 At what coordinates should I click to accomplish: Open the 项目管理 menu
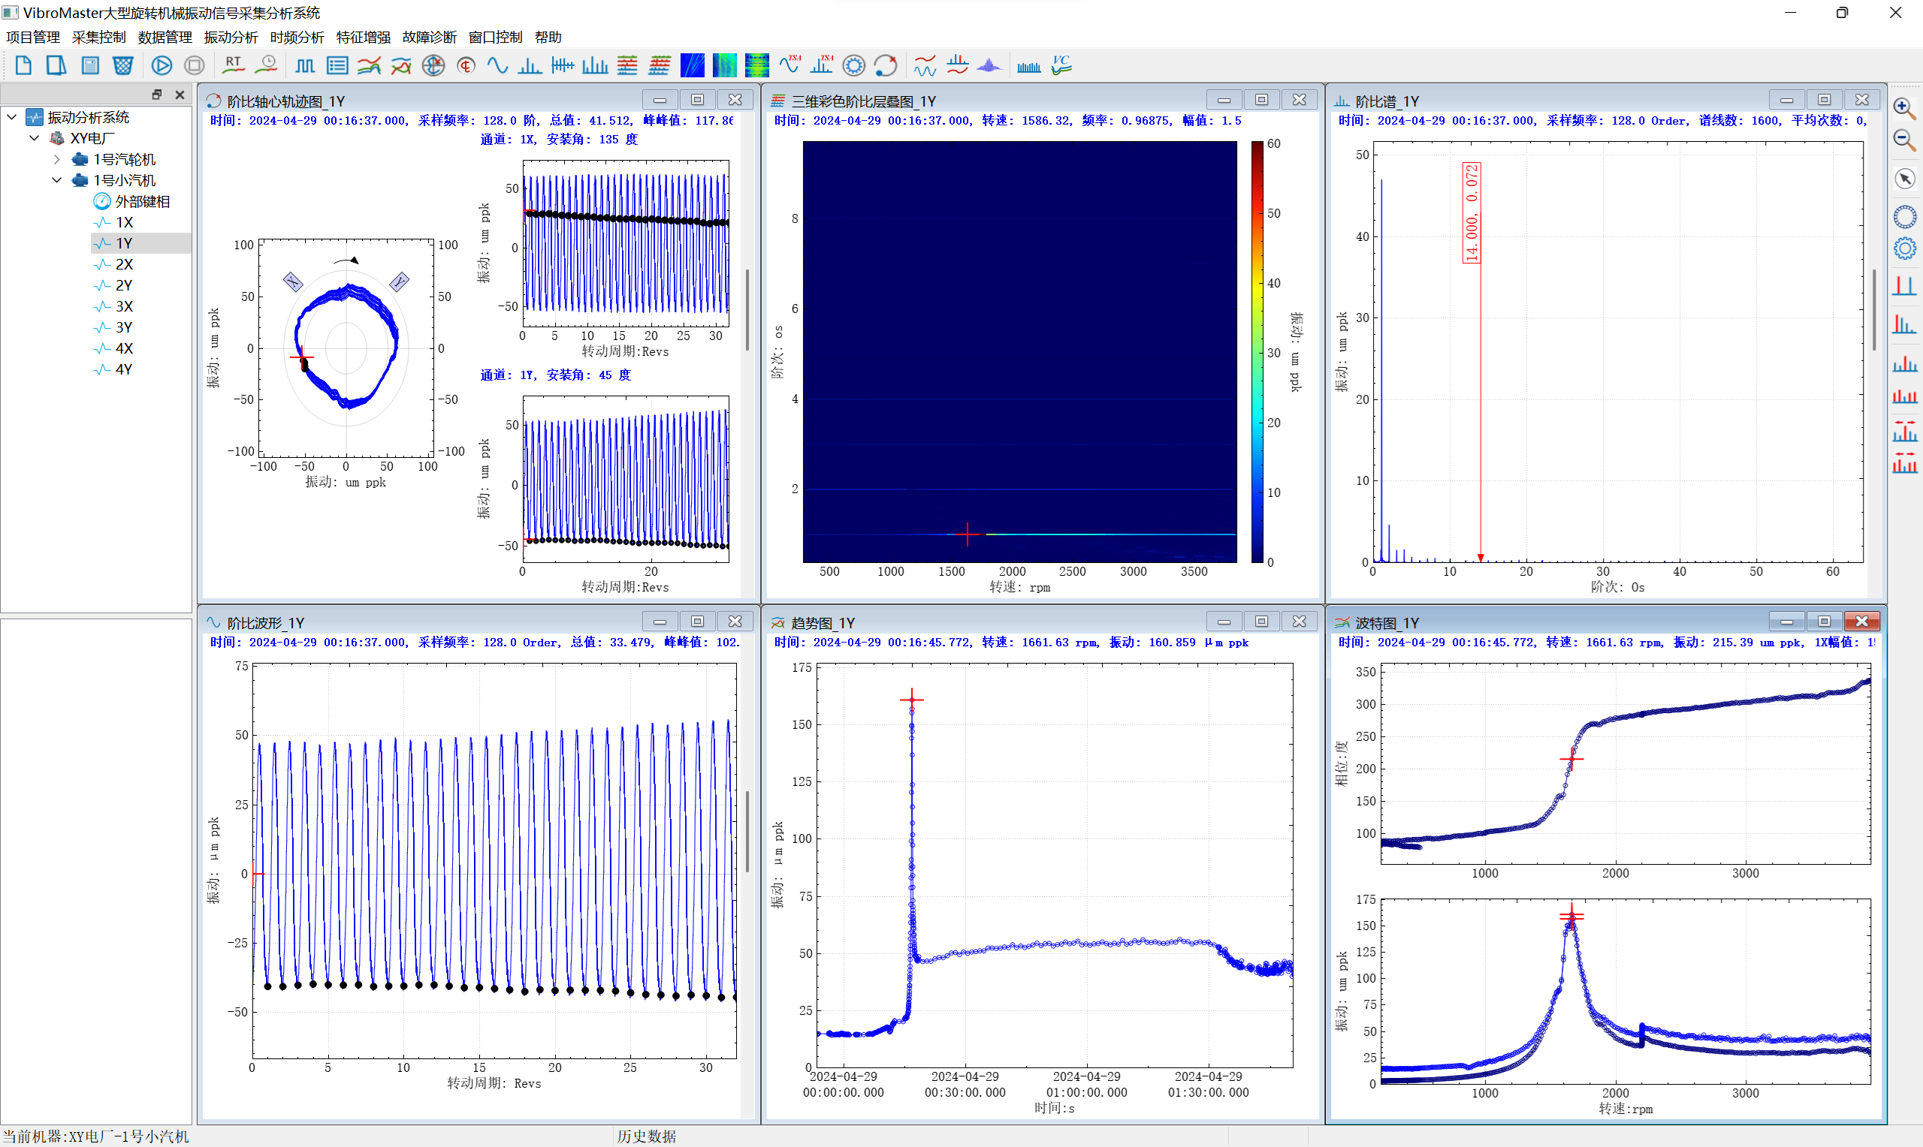tap(33, 37)
